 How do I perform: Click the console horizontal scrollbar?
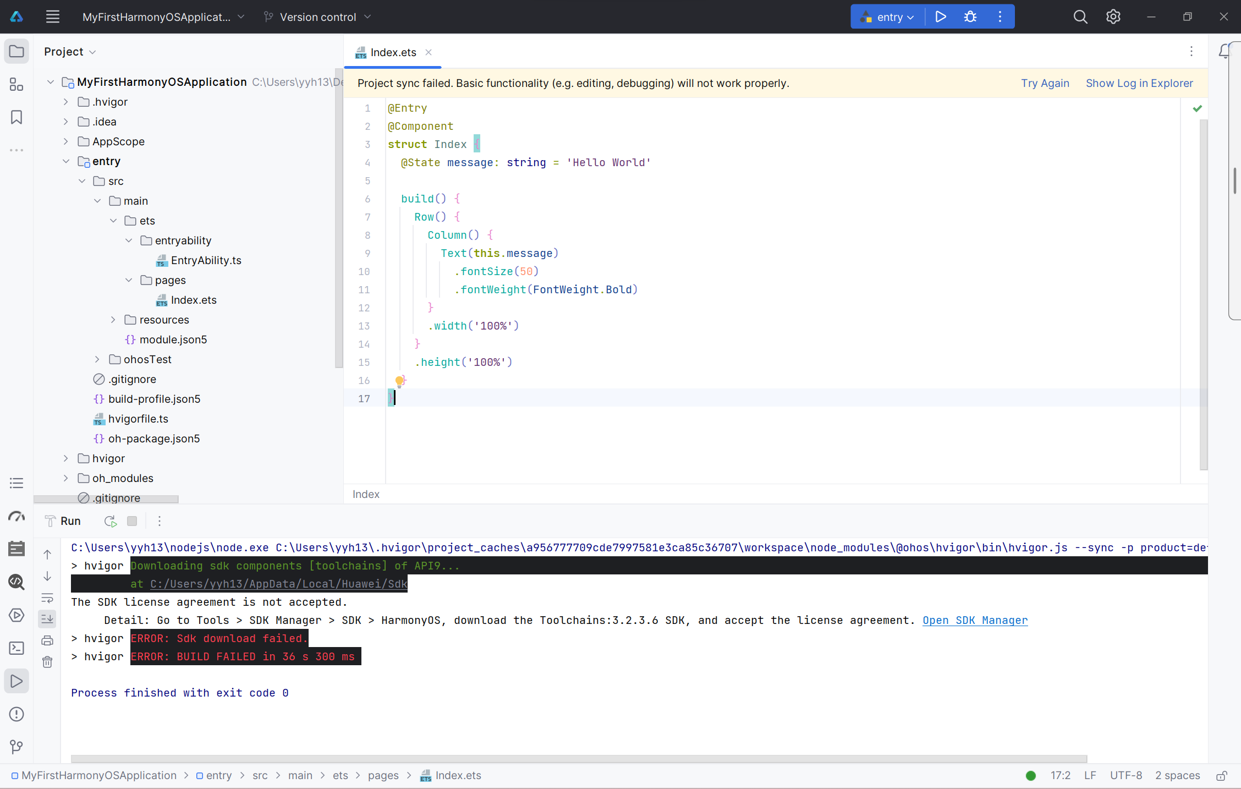click(x=579, y=759)
